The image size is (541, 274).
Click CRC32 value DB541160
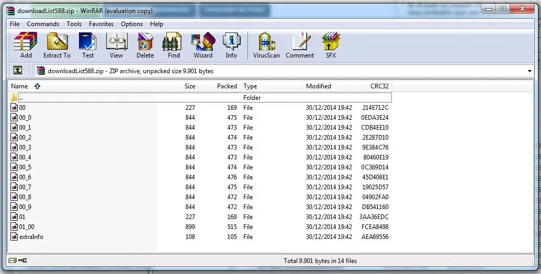point(375,207)
